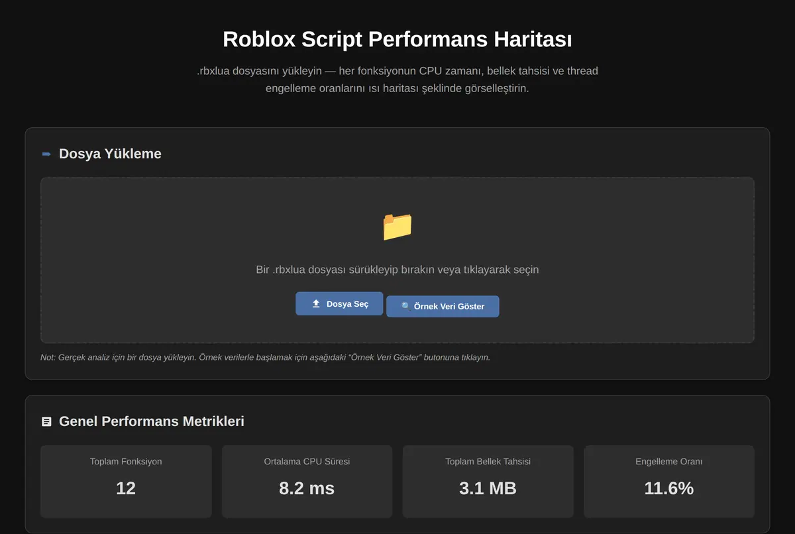
Task: Click the subtitle description under the title
Action: coord(397,80)
